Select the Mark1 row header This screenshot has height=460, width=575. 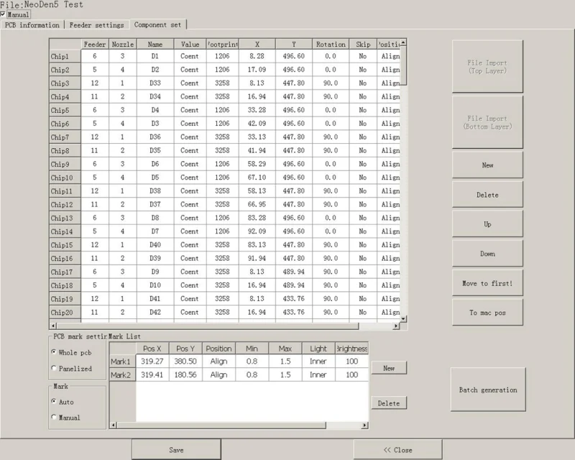[122, 362]
